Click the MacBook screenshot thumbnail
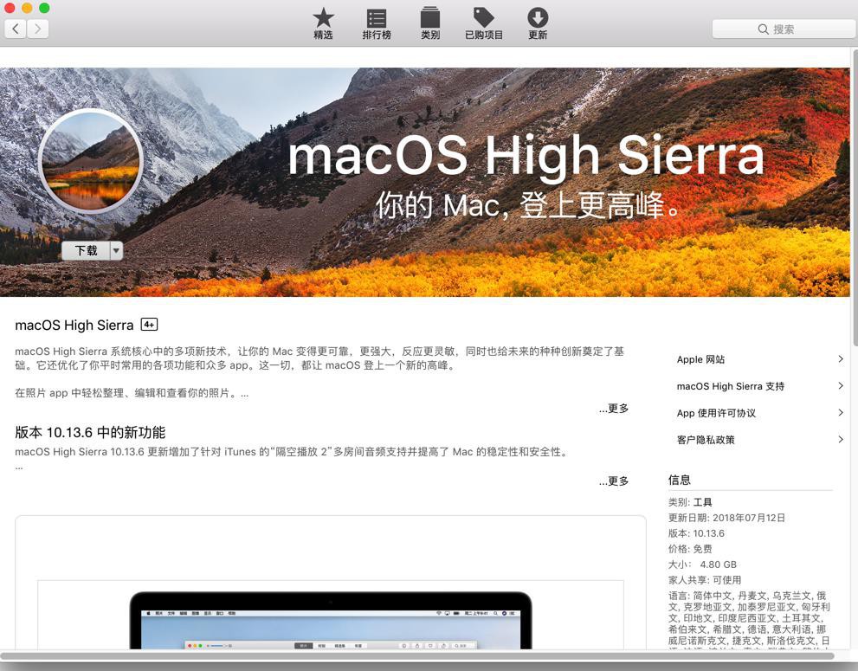Image resolution: width=858 pixels, height=671 pixels. tap(331, 618)
